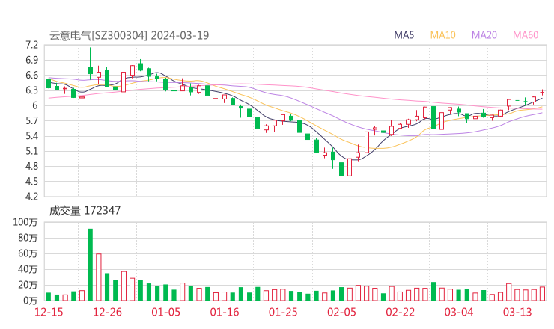Click the 4.2 price axis label

[31, 196]
